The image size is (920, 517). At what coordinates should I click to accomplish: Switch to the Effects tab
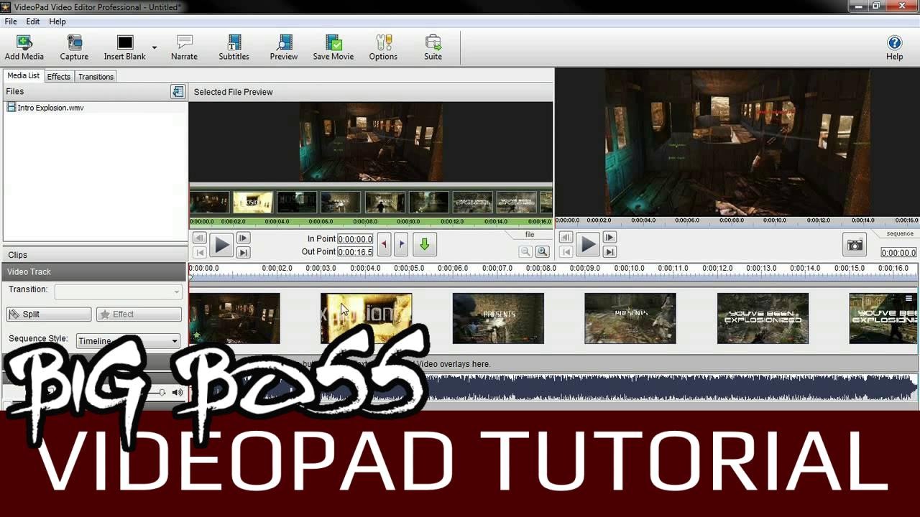(x=59, y=77)
